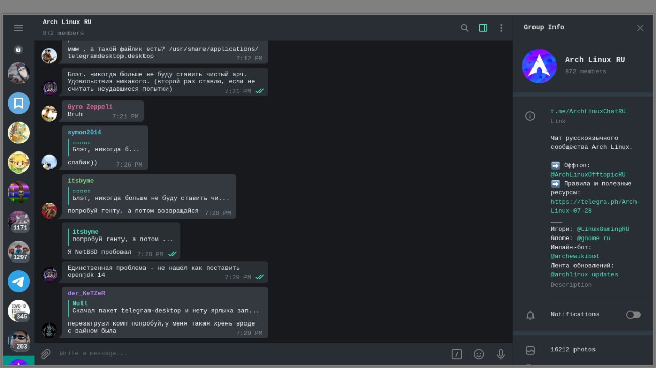Click the notifications bell icon
656x368 pixels.
pos(530,315)
